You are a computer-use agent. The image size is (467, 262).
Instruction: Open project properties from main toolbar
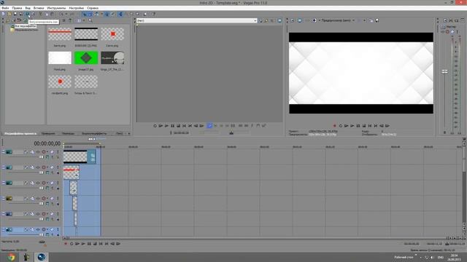[x=33, y=14]
